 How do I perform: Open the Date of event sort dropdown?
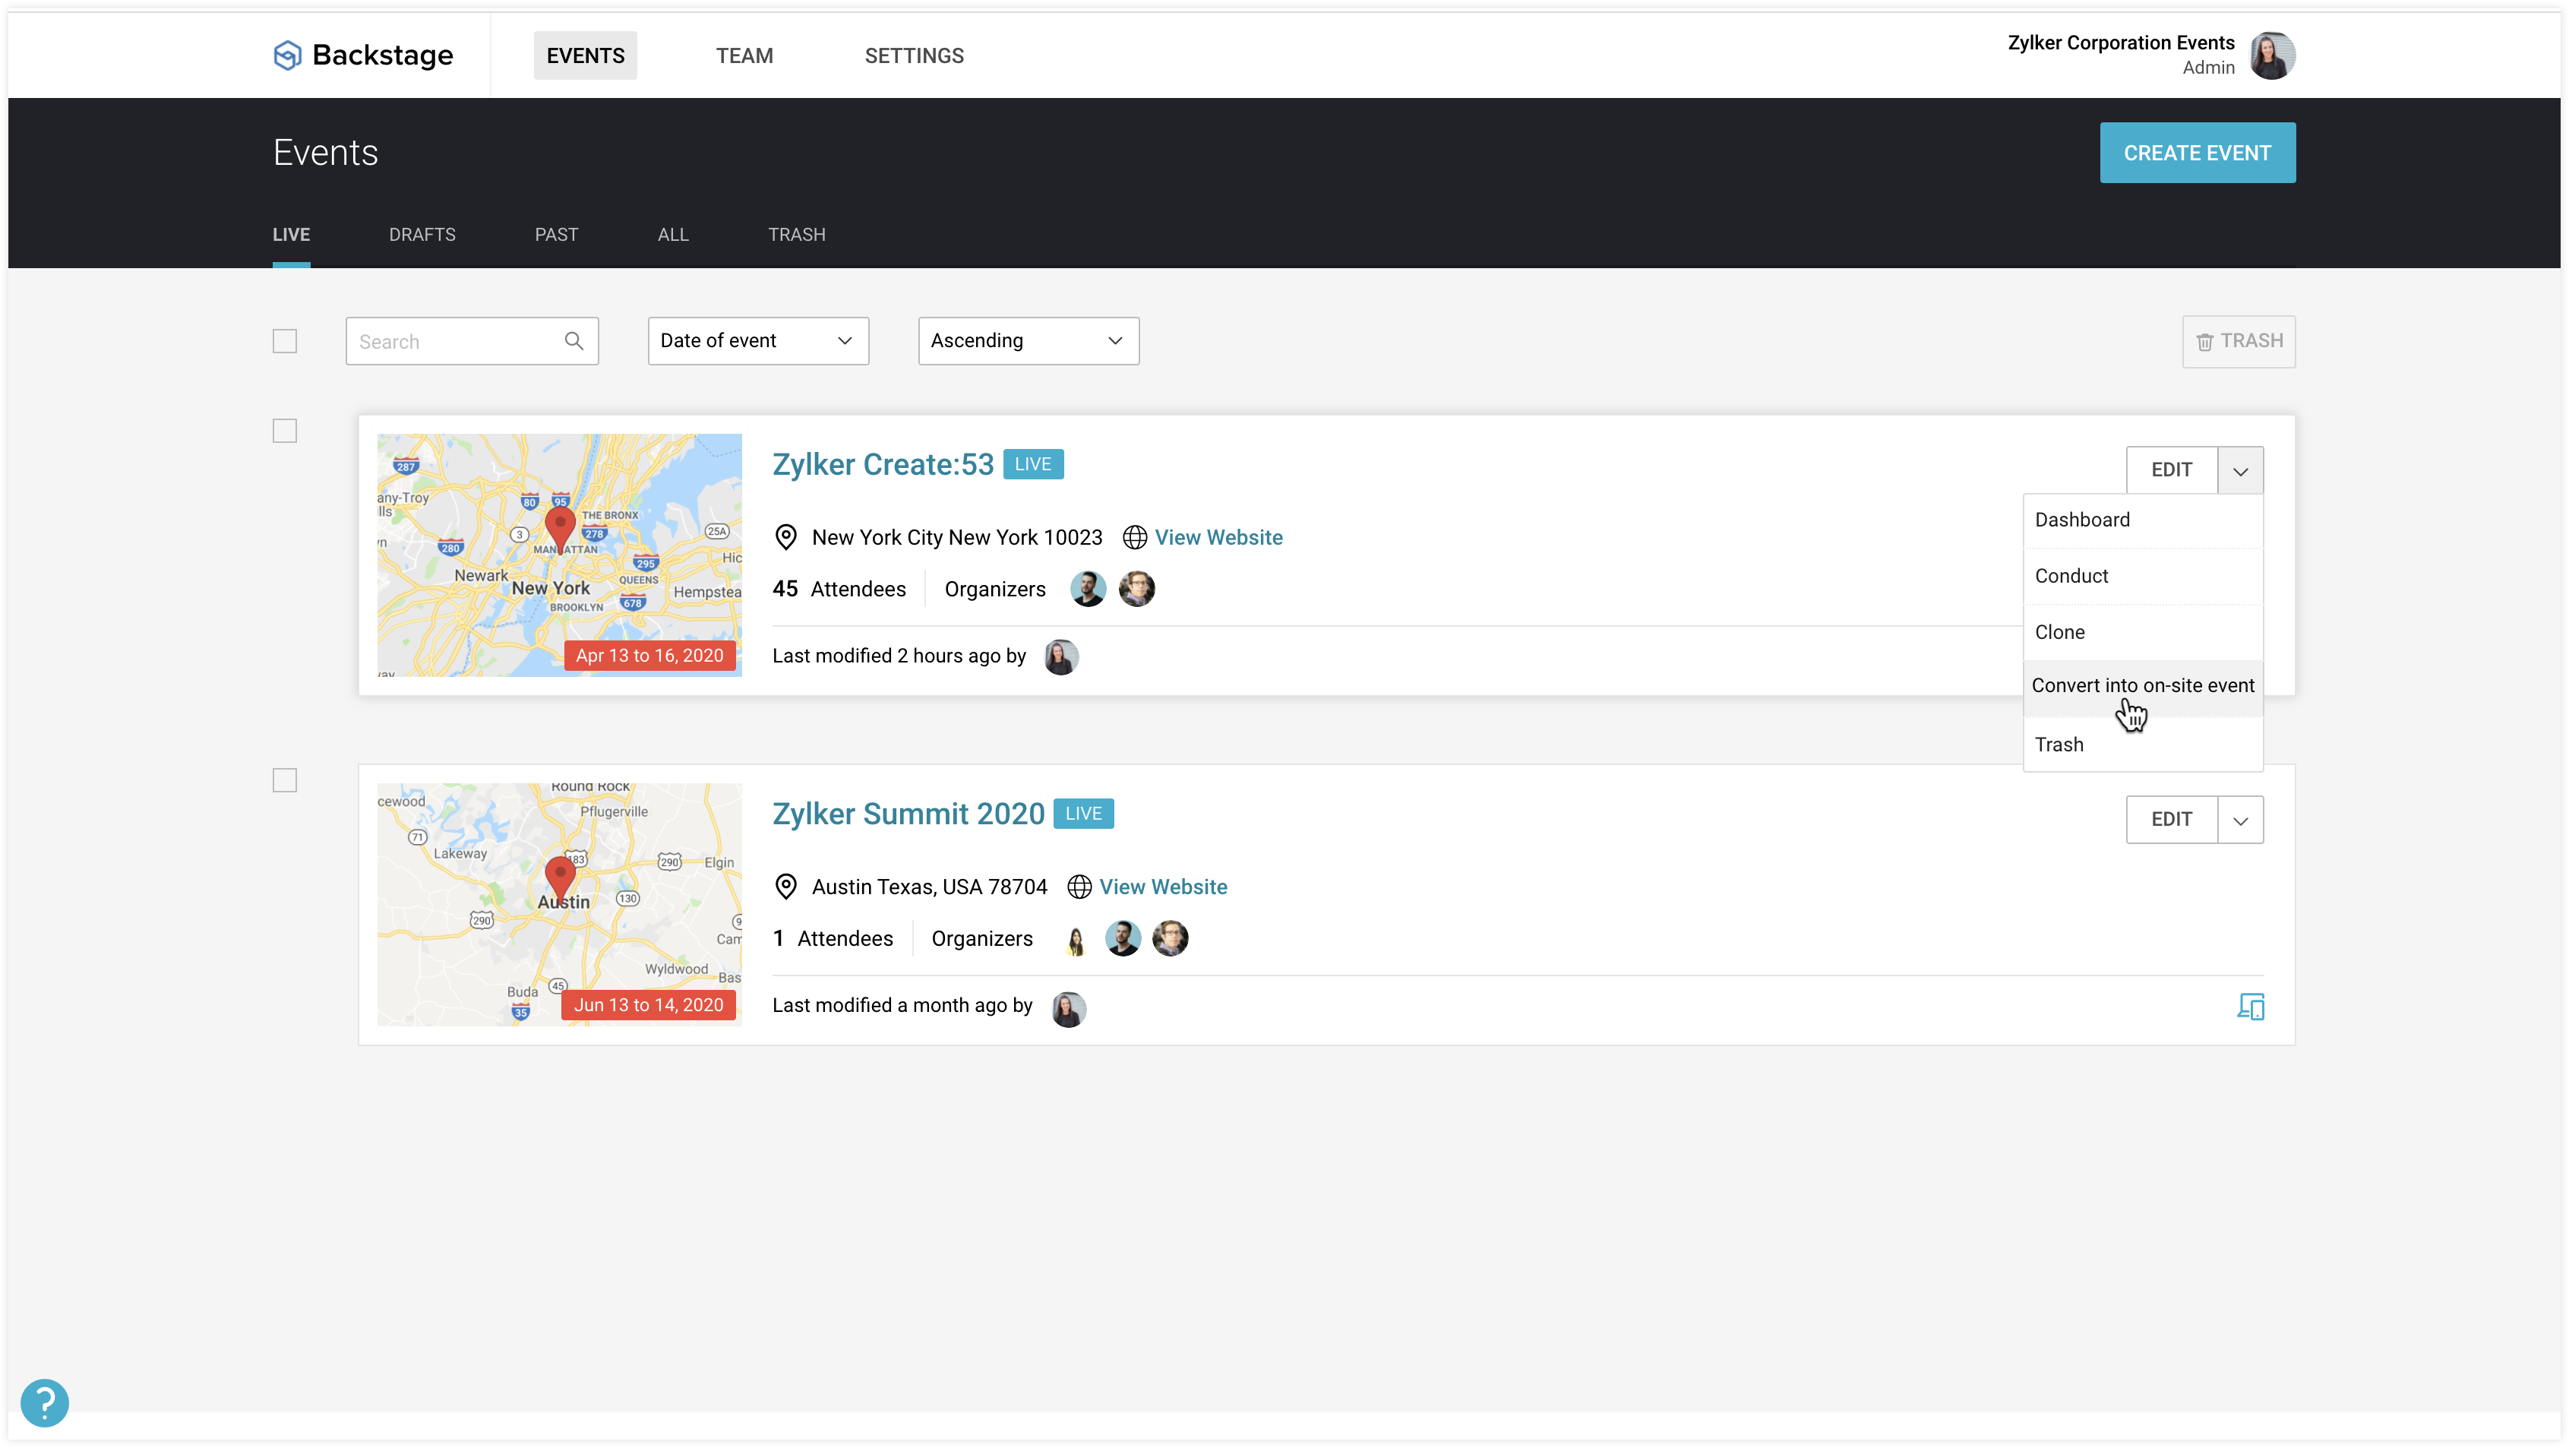pos(758,341)
